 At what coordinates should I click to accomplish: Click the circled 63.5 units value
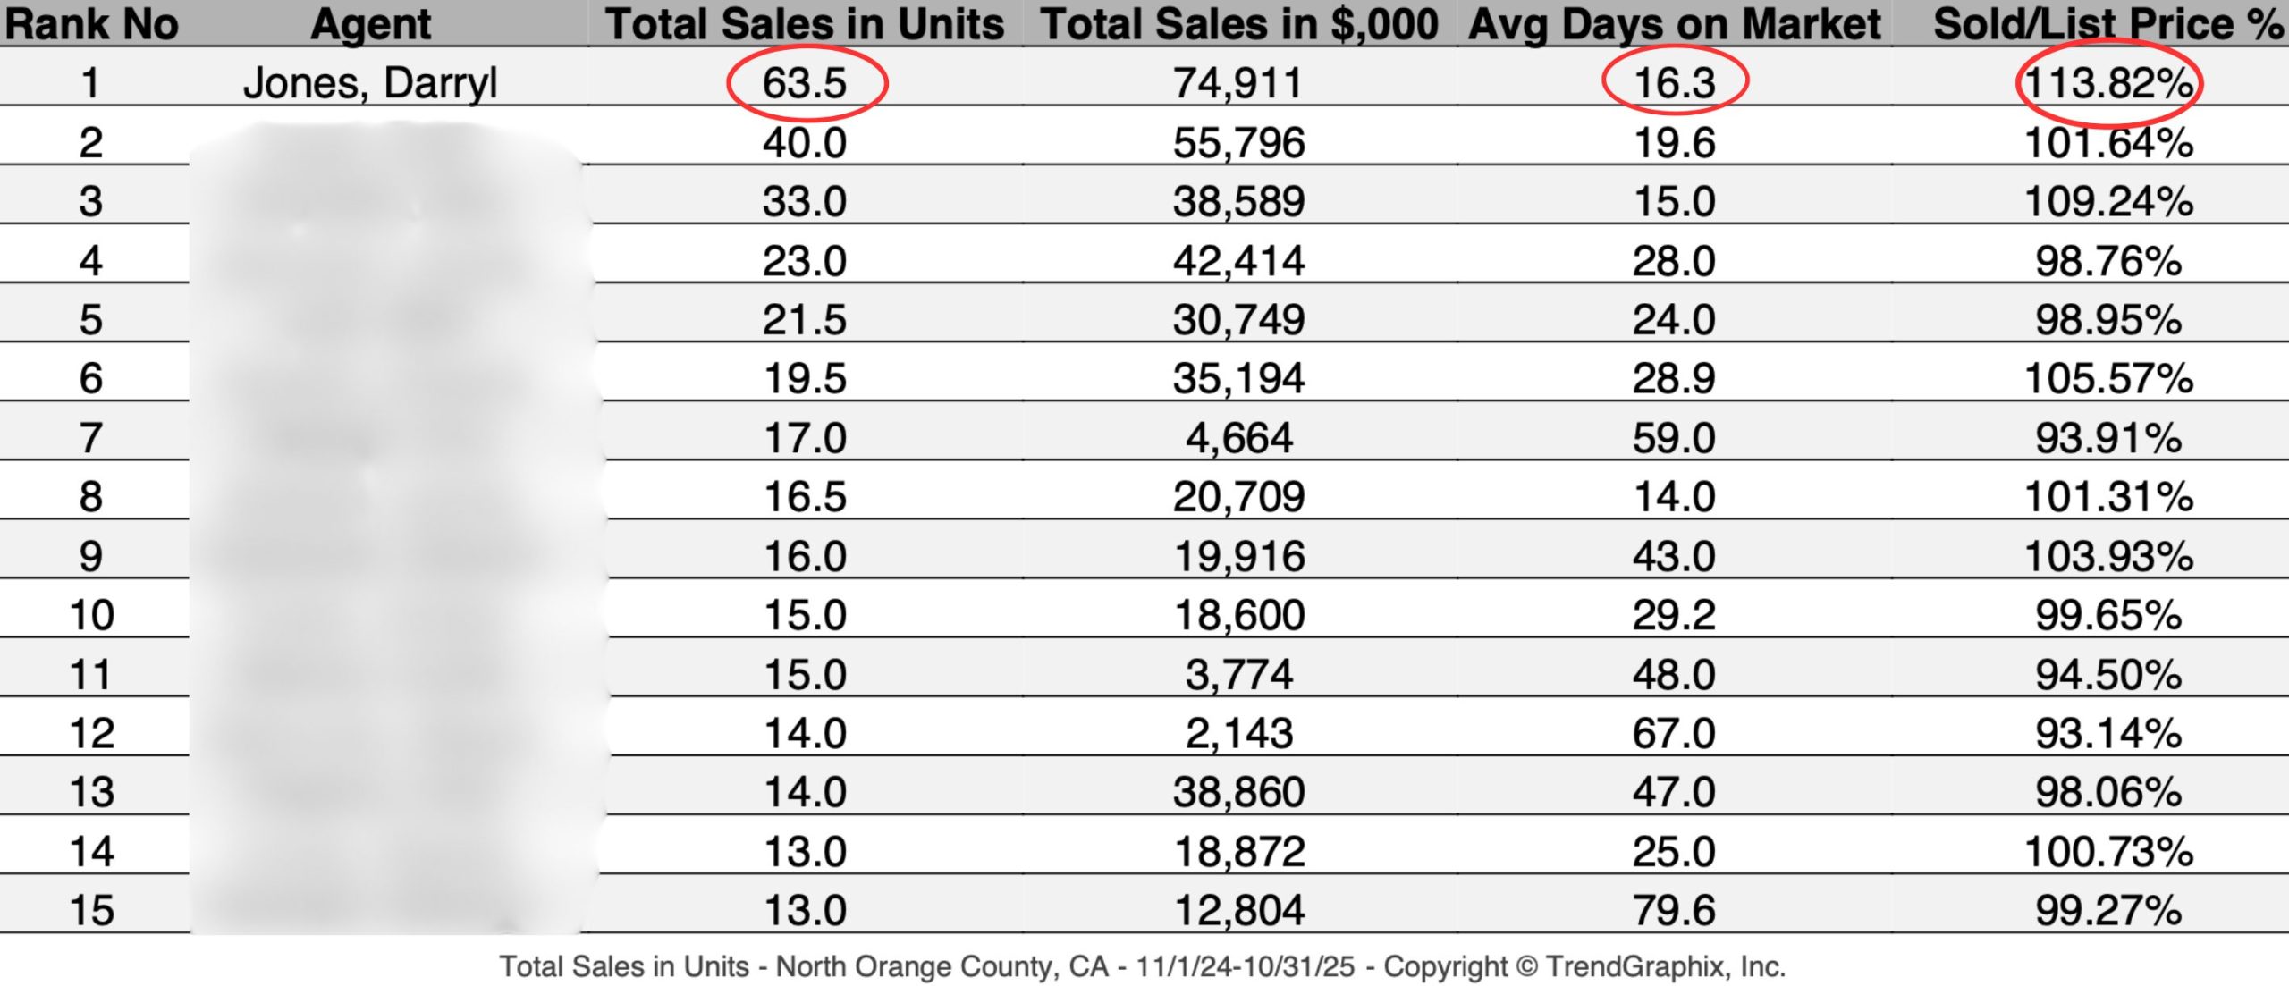pyautogui.click(x=805, y=83)
